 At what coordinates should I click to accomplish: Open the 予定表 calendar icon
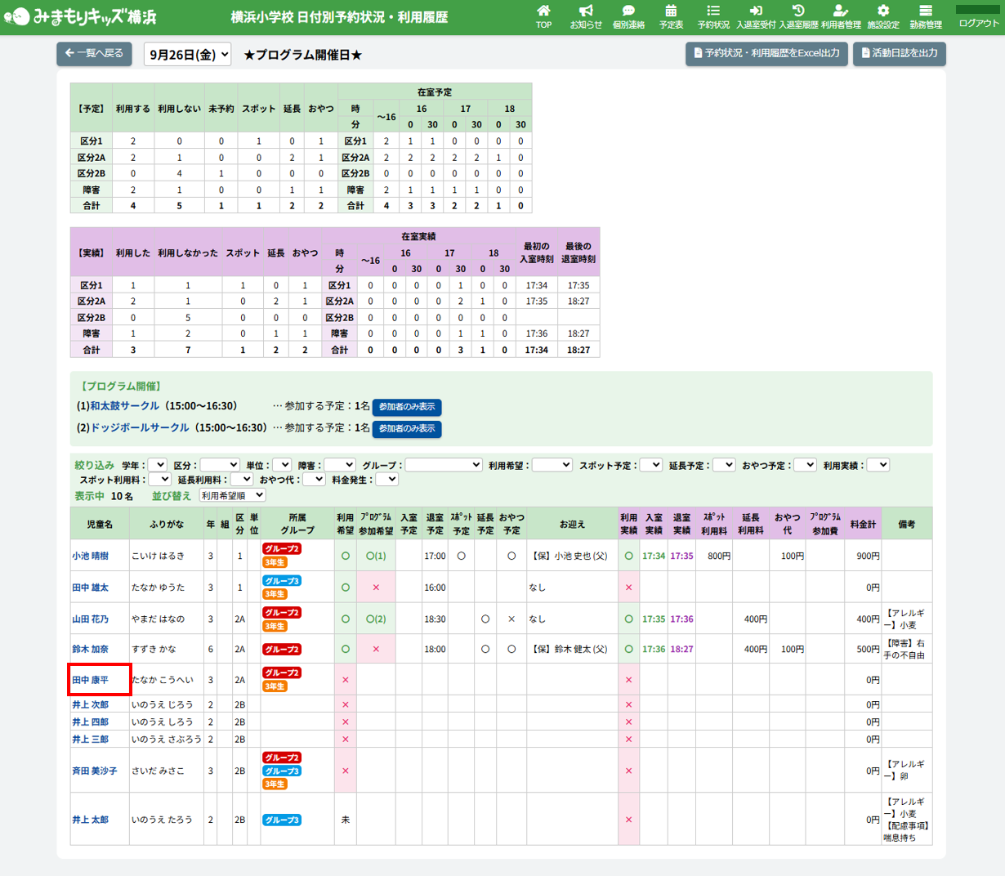point(671,11)
